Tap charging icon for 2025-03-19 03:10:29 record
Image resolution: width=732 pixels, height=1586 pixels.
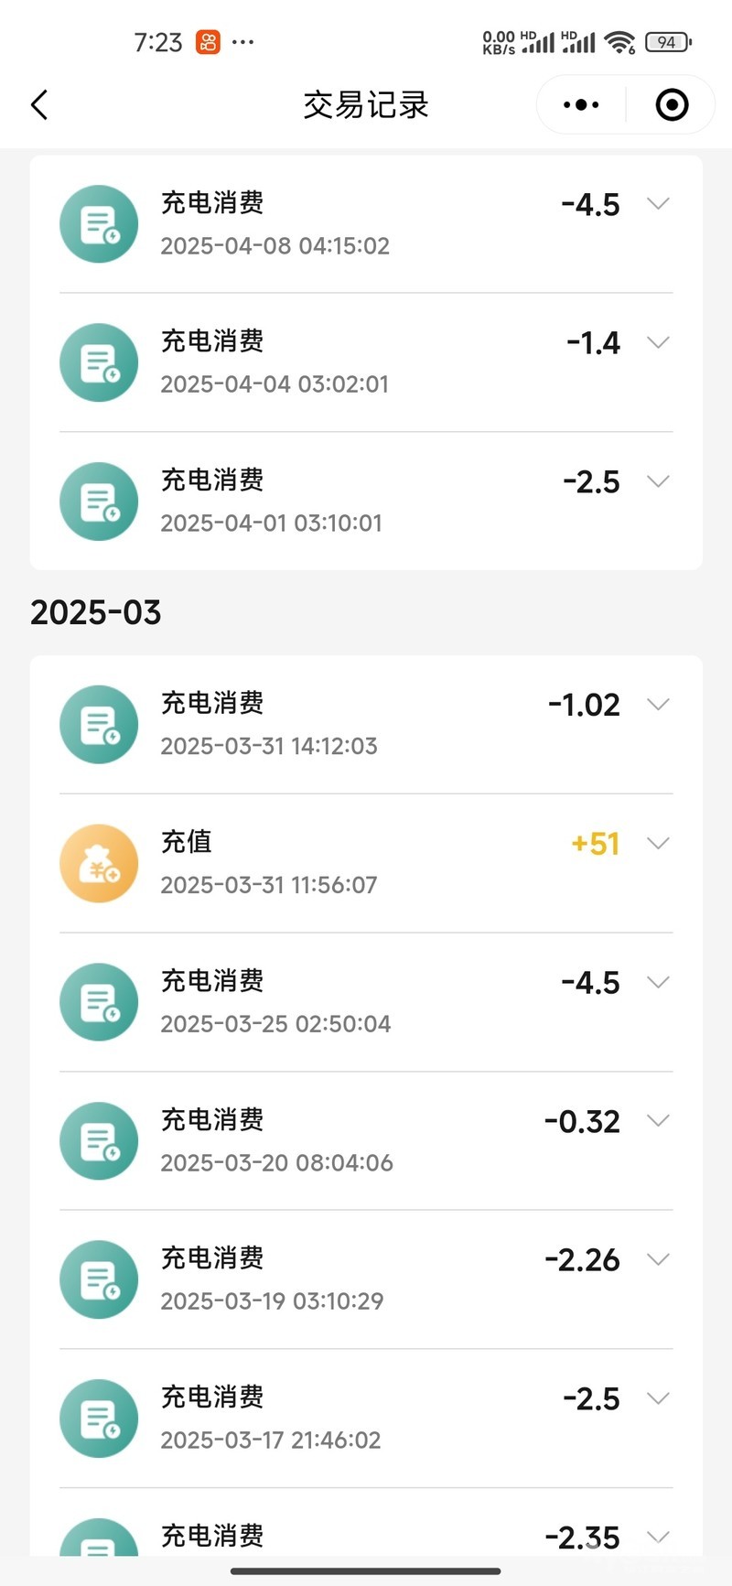point(99,1279)
